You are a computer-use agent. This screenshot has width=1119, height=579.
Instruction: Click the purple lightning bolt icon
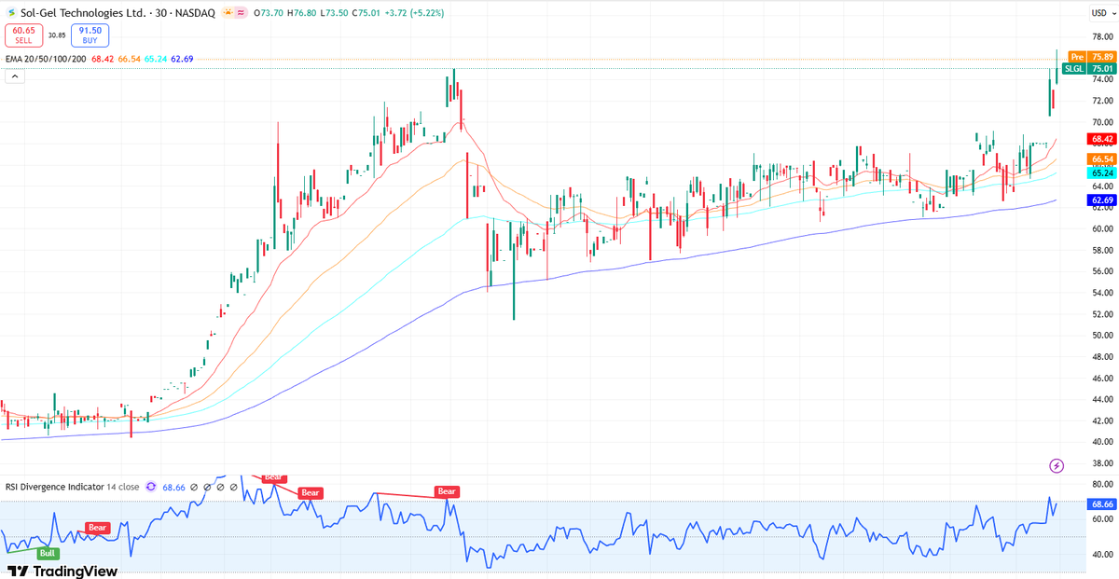(x=1057, y=465)
